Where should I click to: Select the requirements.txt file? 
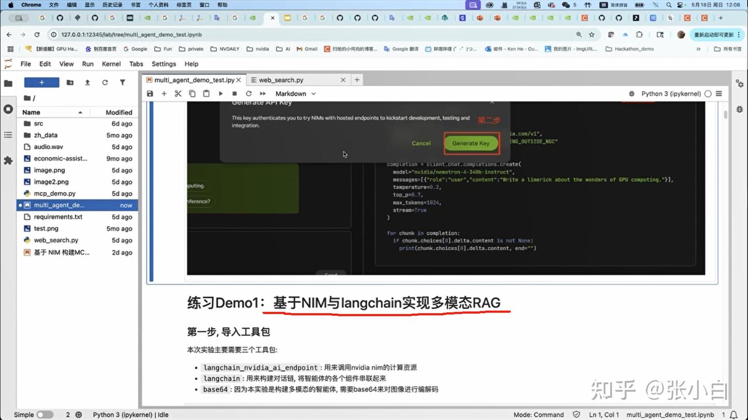(x=78, y=217)
